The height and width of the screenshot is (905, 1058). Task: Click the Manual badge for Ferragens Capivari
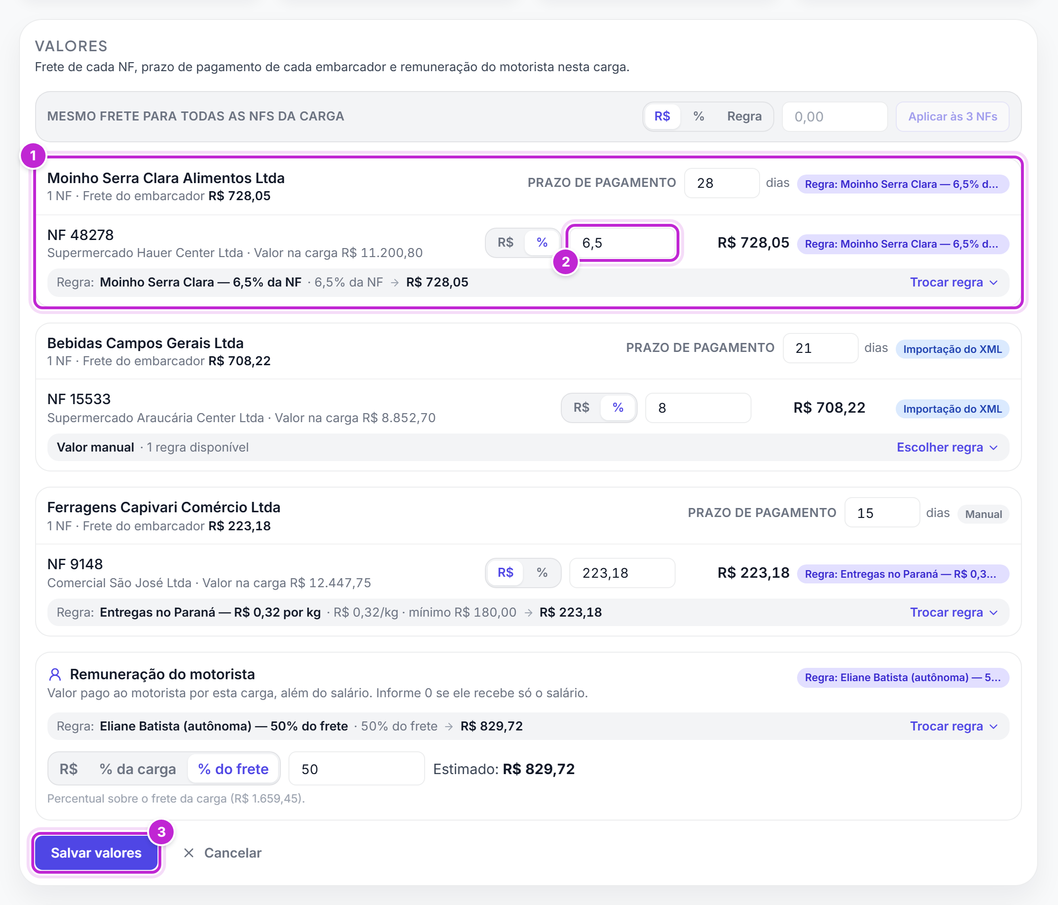(983, 514)
